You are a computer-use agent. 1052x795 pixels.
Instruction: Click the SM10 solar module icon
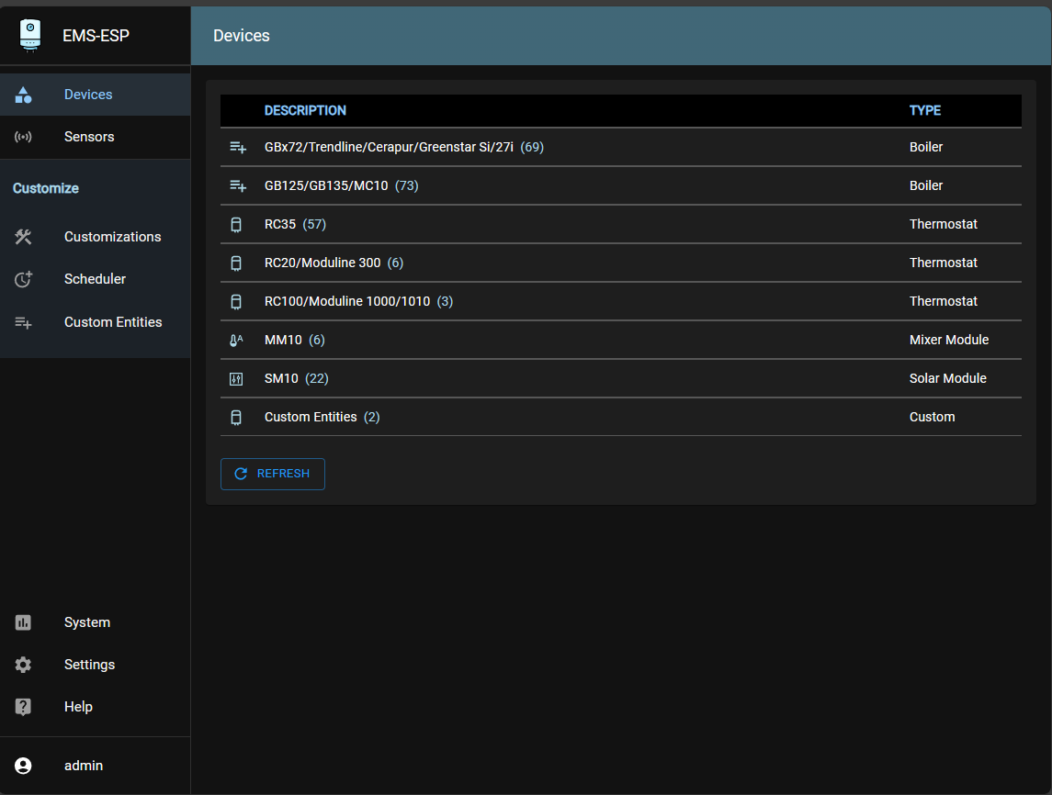click(x=236, y=378)
